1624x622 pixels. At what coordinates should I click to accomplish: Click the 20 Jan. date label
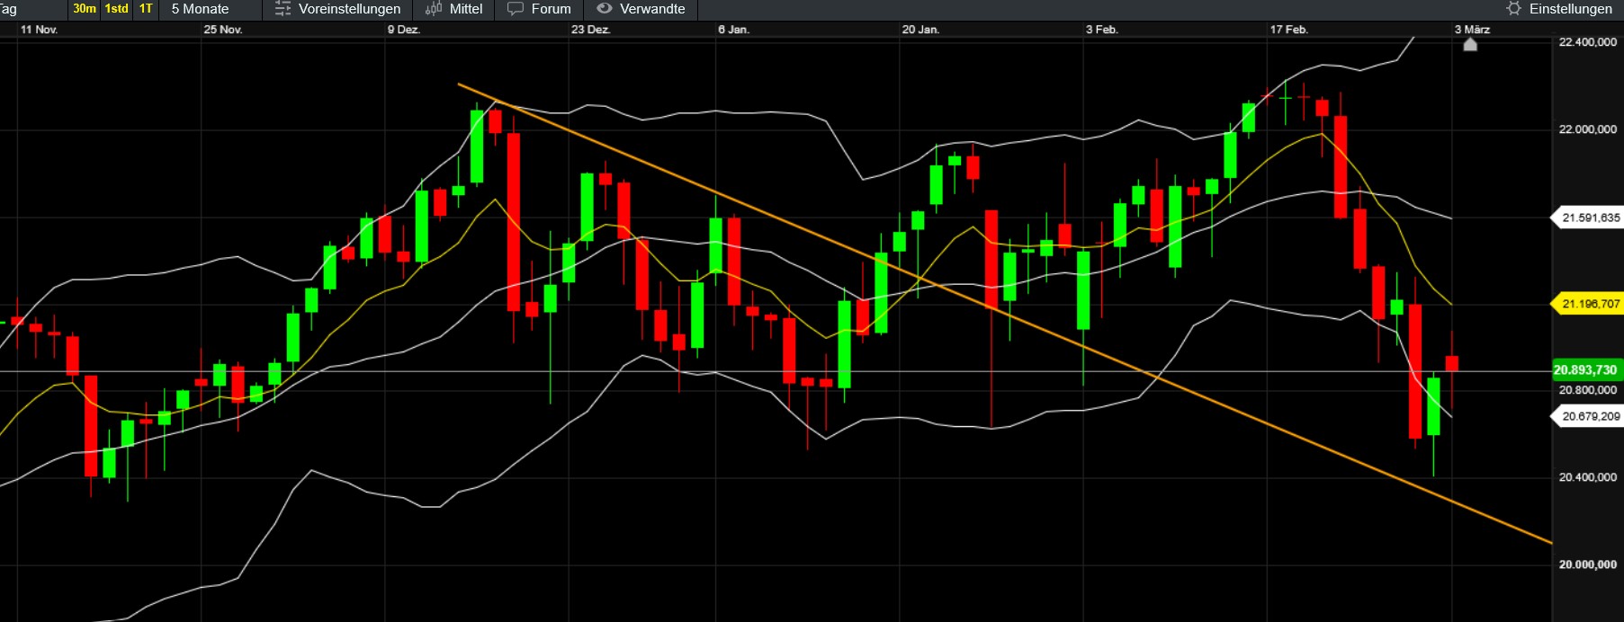coord(920,30)
